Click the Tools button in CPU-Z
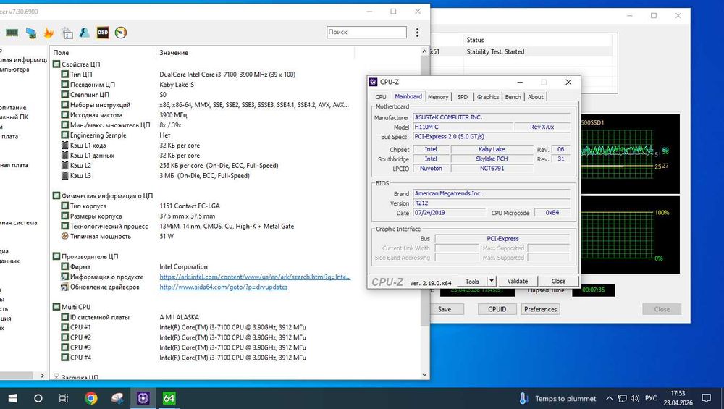Image resolution: width=724 pixels, height=409 pixels. [x=472, y=281]
